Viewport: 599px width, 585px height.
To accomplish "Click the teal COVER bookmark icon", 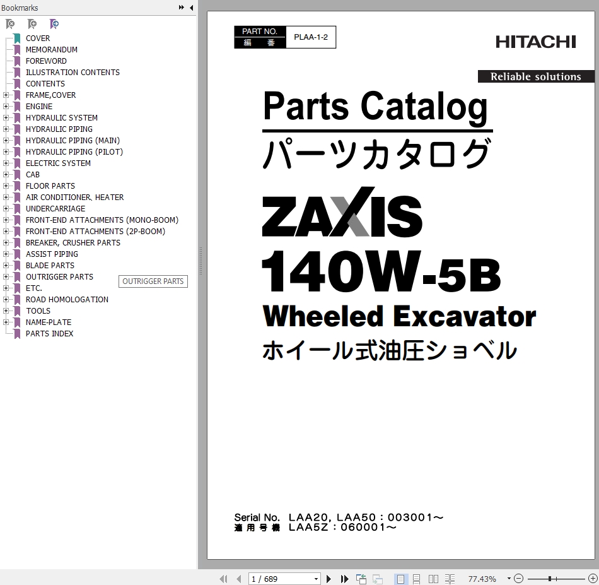I will 17,38.
